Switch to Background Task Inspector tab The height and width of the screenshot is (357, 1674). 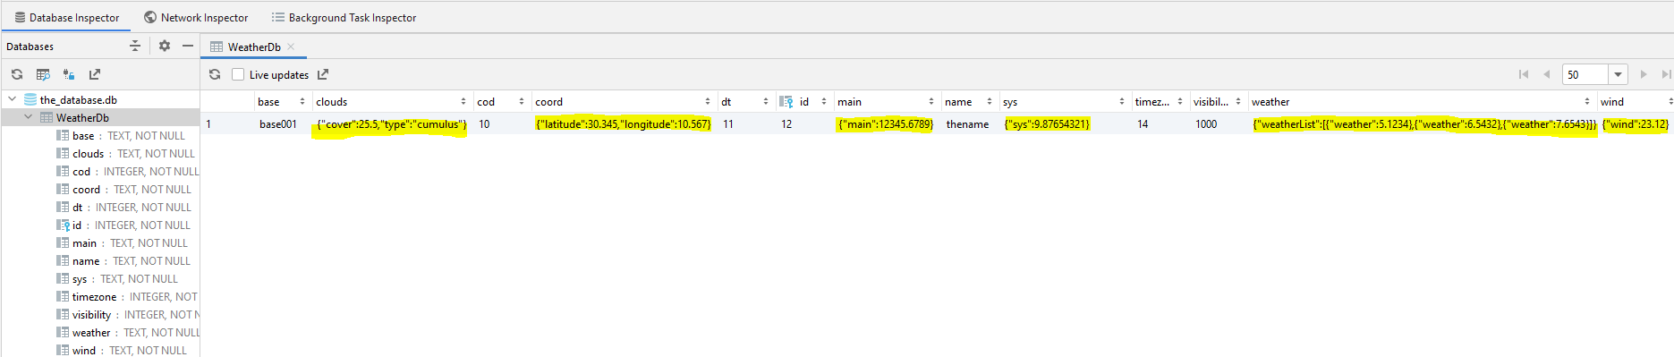344,17
